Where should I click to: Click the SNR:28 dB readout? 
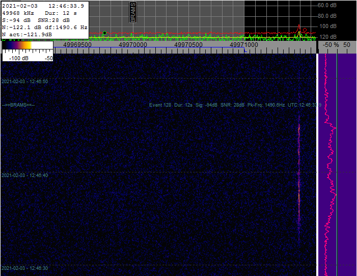point(54,20)
